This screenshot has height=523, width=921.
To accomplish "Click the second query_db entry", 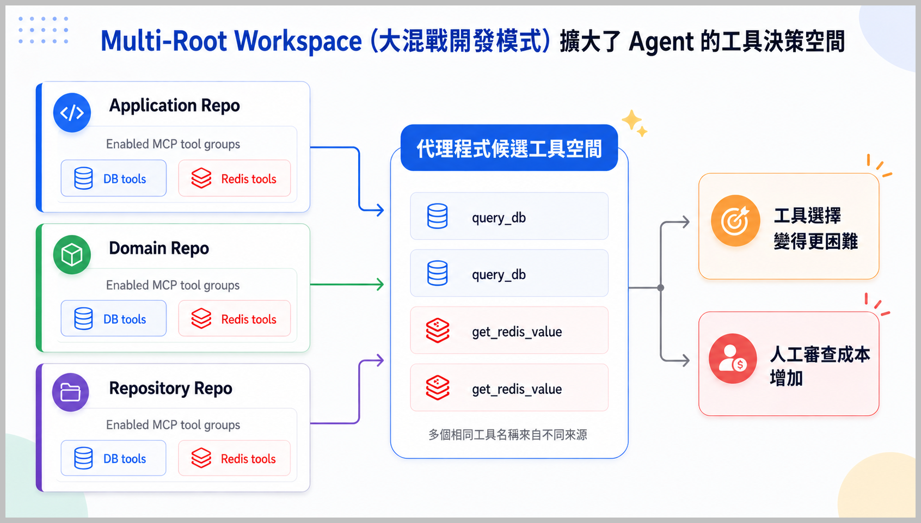I will click(x=508, y=273).
